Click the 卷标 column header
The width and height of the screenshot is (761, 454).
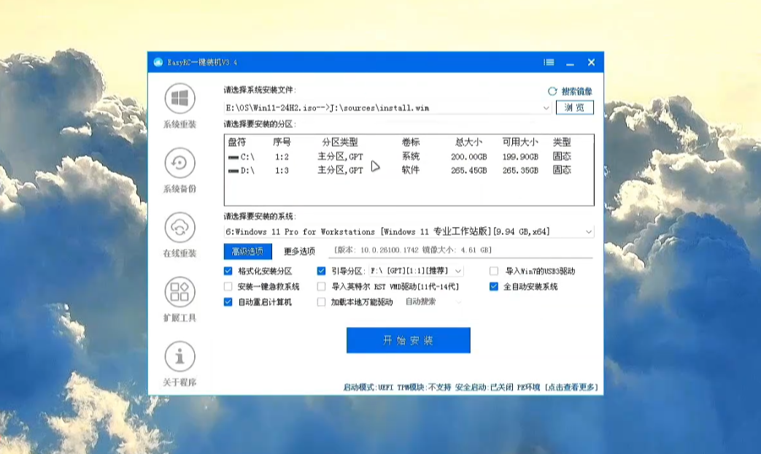click(x=411, y=142)
